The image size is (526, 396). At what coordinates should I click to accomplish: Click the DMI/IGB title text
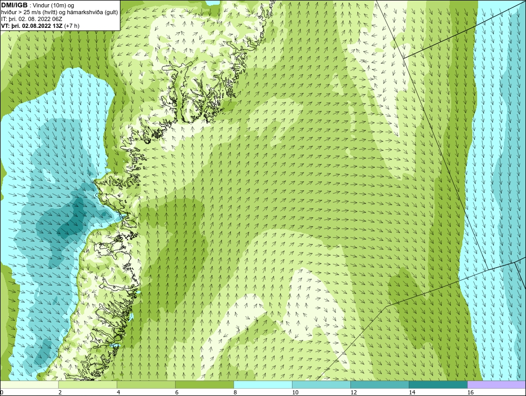tap(14, 5)
